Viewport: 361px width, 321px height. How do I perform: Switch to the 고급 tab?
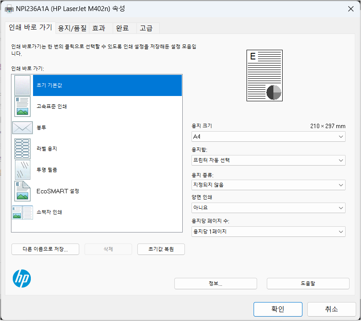tap(148, 28)
